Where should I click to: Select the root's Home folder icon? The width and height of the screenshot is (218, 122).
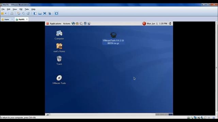click(x=59, y=48)
